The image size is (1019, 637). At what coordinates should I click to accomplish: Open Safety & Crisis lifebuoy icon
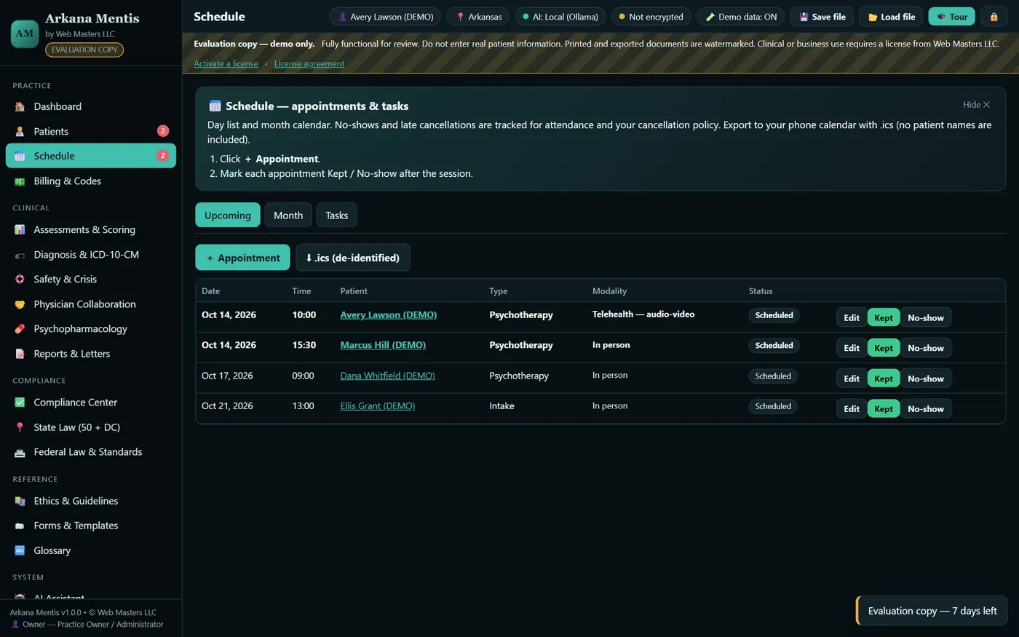coord(20,280)
